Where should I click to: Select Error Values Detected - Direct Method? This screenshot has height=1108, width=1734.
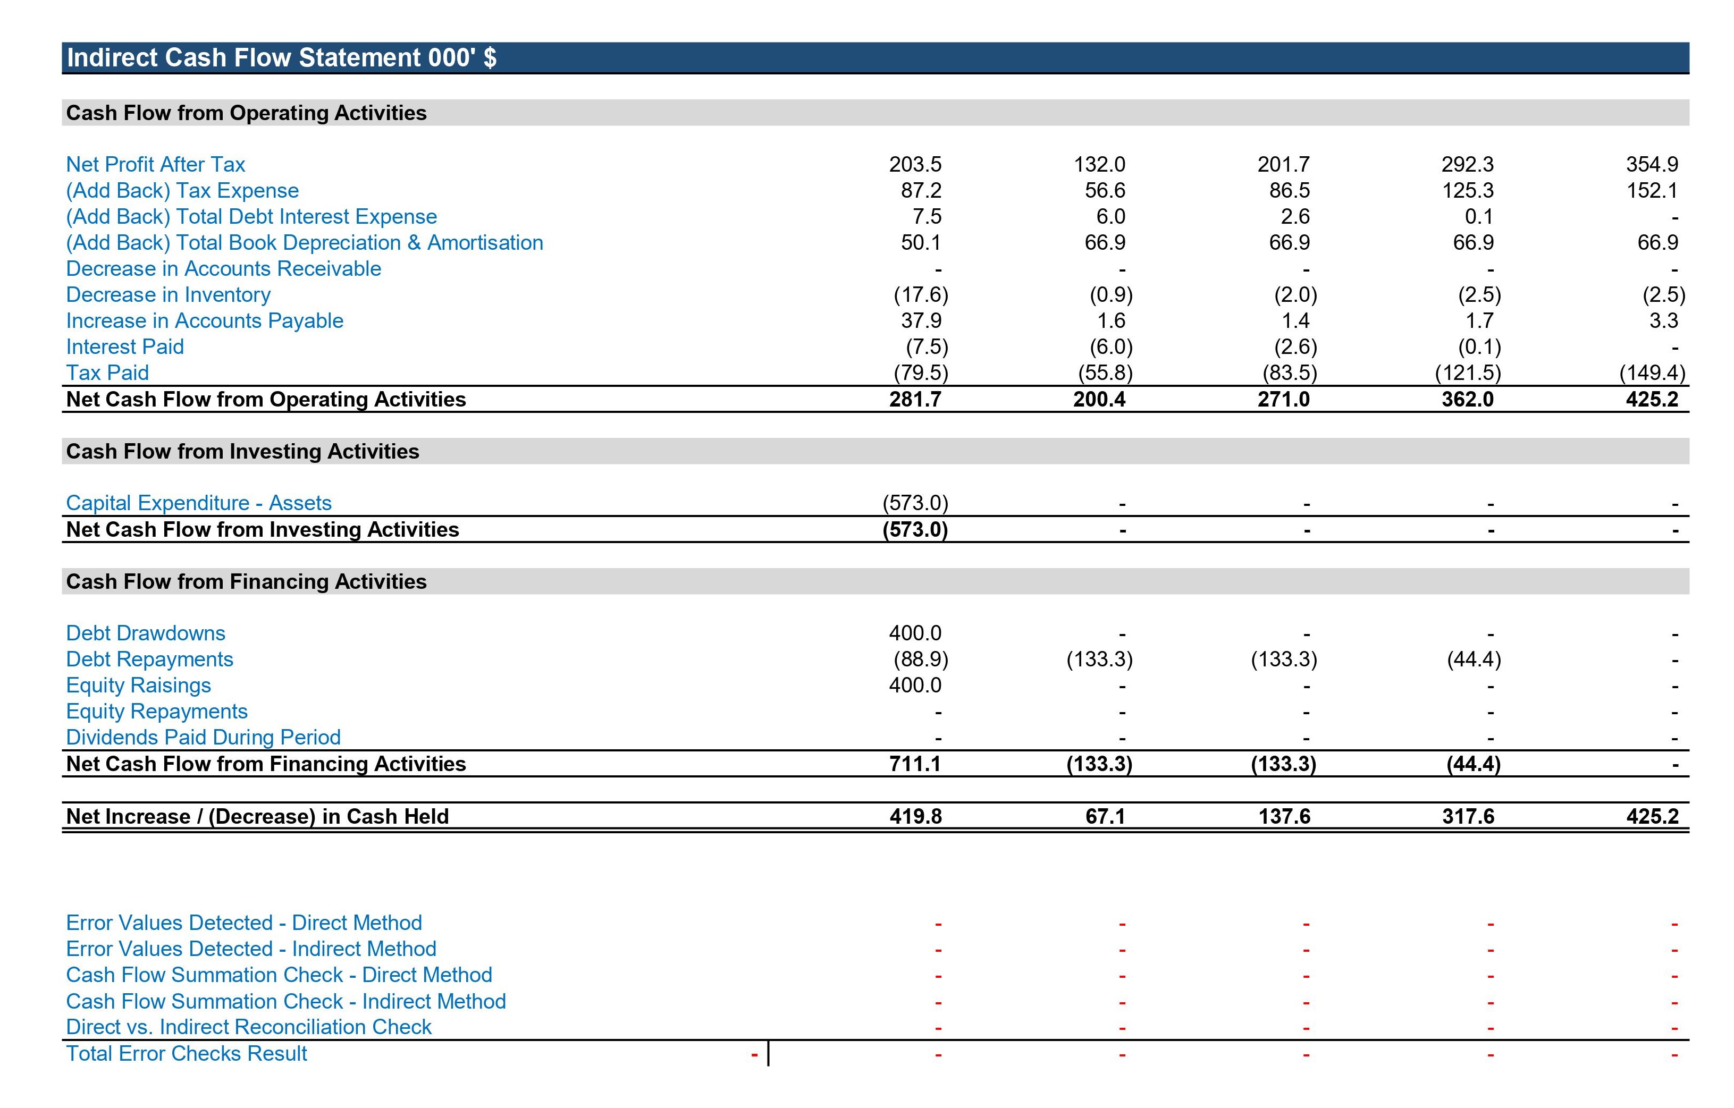click(x=244, y=923)
